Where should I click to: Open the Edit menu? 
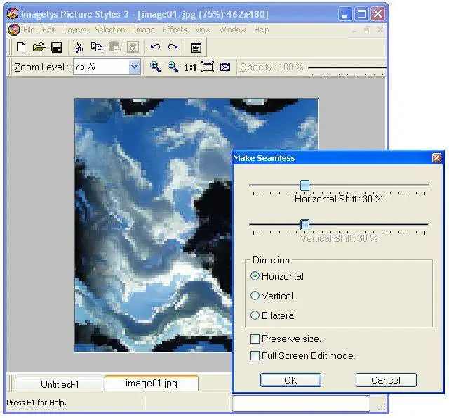click(49, 30)
